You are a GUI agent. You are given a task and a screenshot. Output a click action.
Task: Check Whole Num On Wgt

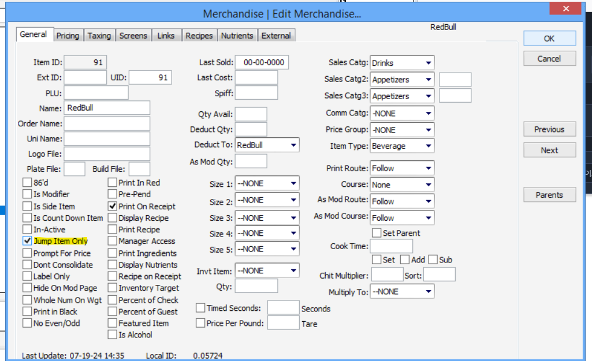click(27, 300)
